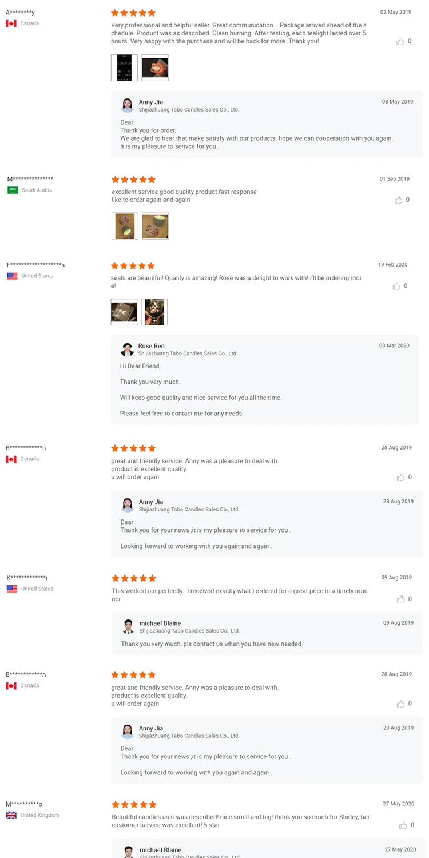Click the United Kingdom flag icon
The width and height of the screenshot is (429, 858).
coord(11,815)
